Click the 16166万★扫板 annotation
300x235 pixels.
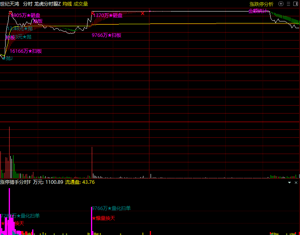point(26,51)
